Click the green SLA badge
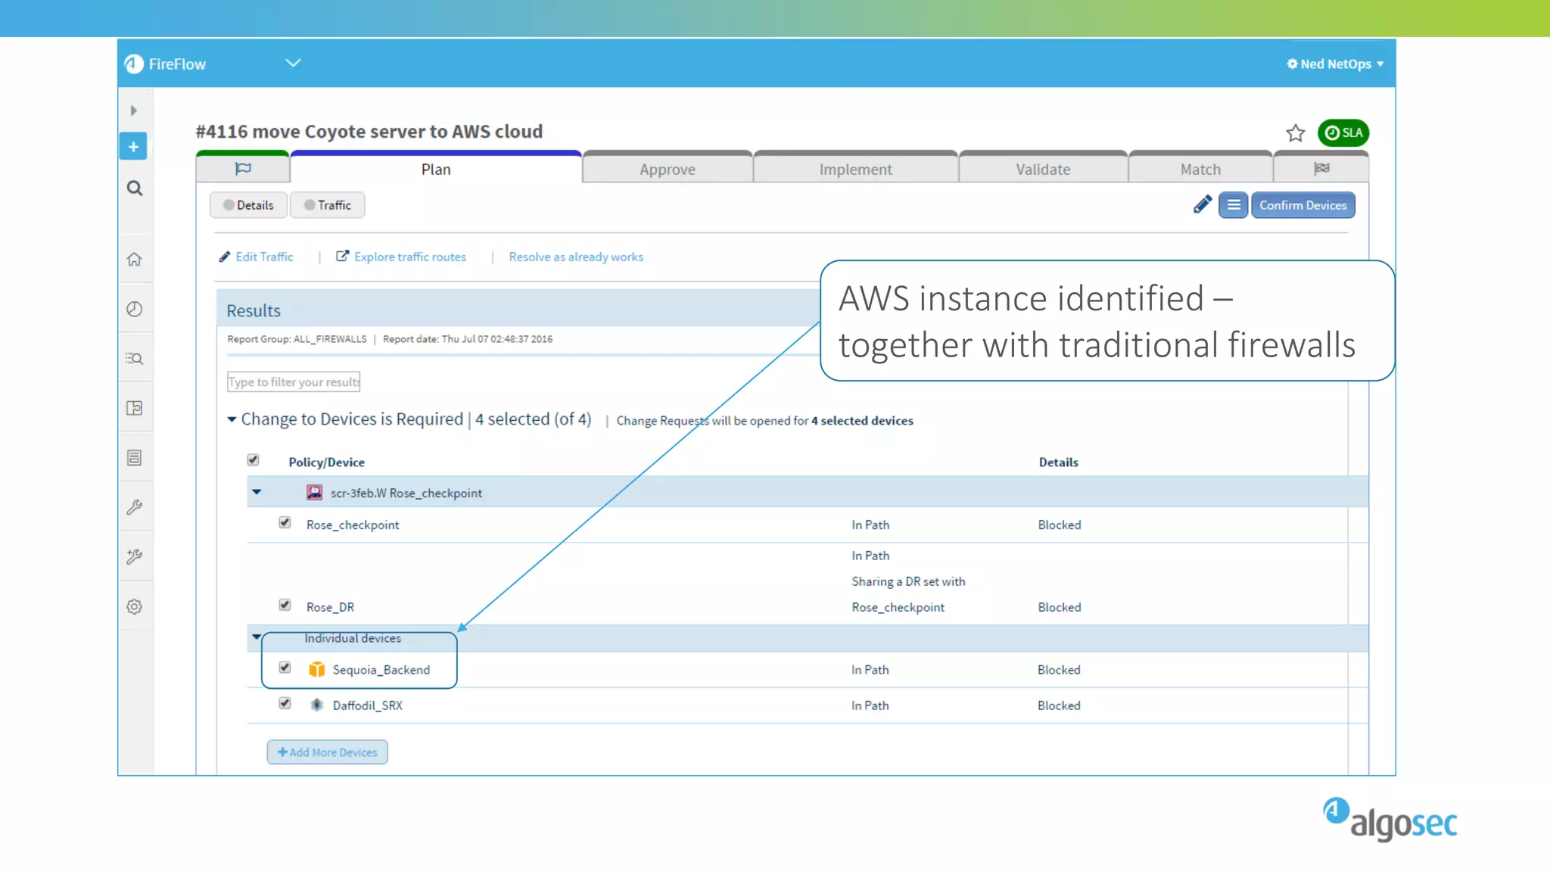 pyautogui.click(x=1343, y=133)
